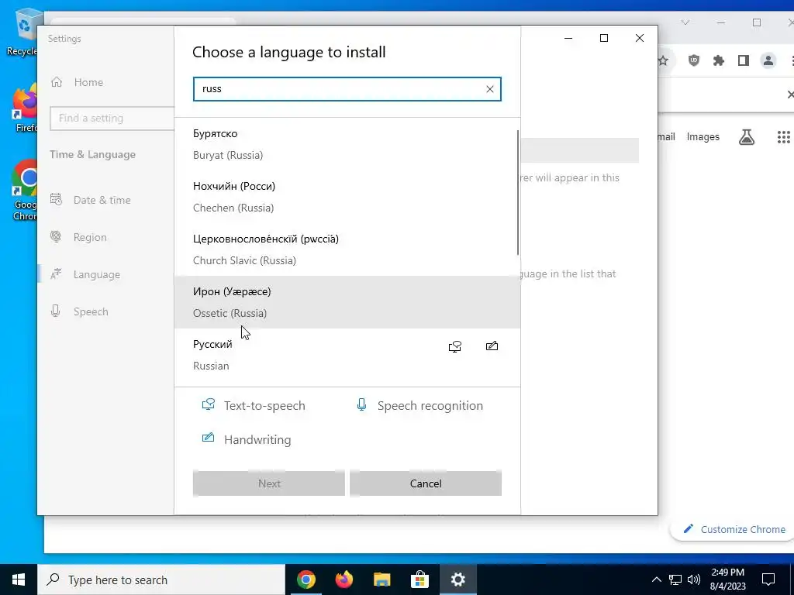This screenshot has width=794, height=595.
Task: Cancel the language installation dialog
Action: pyautogui.click(x=426, y=483)
